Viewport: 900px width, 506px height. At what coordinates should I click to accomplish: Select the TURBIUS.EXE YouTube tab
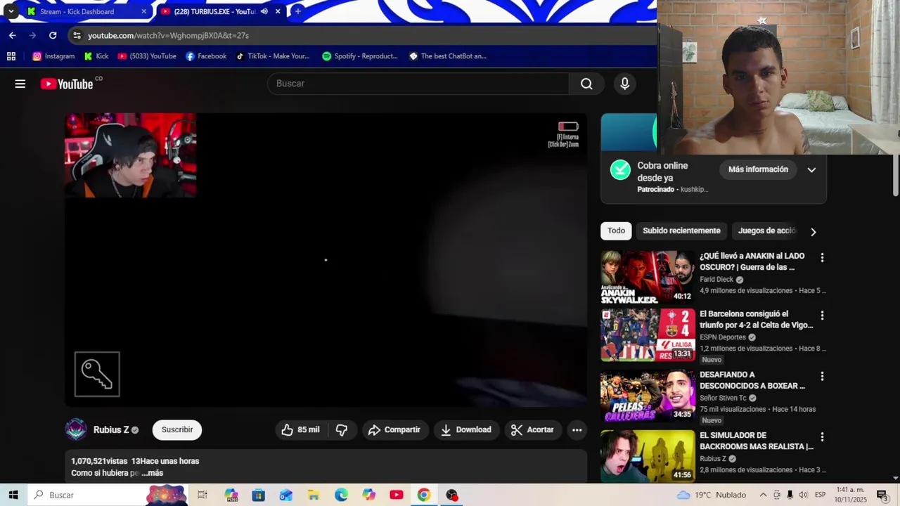point(216,11)
